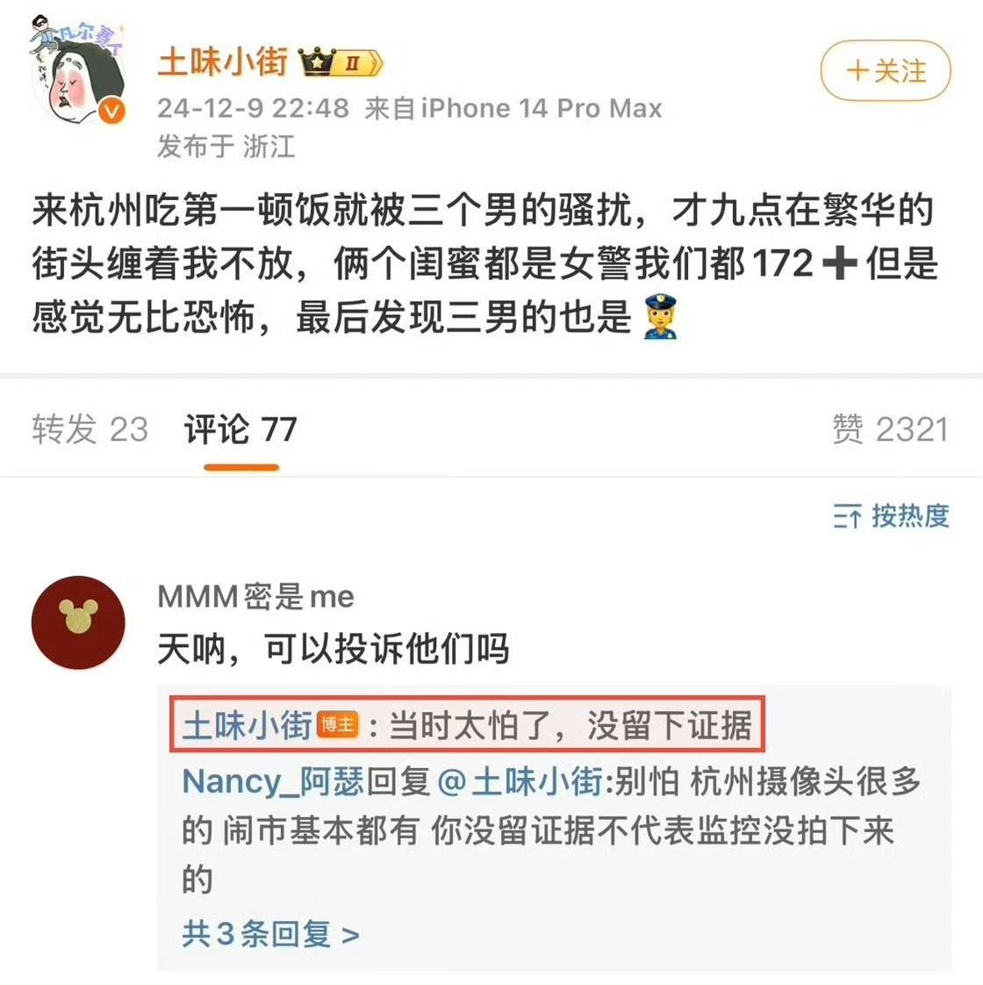The width and height of the screenshot is (983, 985).
Task: Open the 按热度 sort dropdown
Action: pos(892,515)
